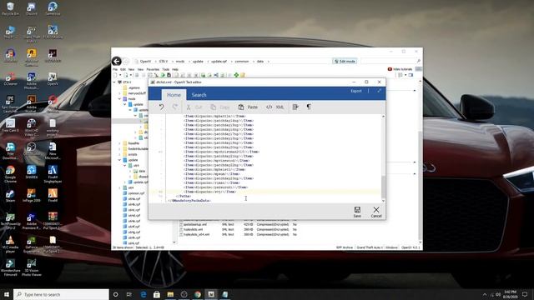Click the magnifier icon in OpenIV search
Image resolution: width=534 pixels, height=300 pixels.
(419, 61)
